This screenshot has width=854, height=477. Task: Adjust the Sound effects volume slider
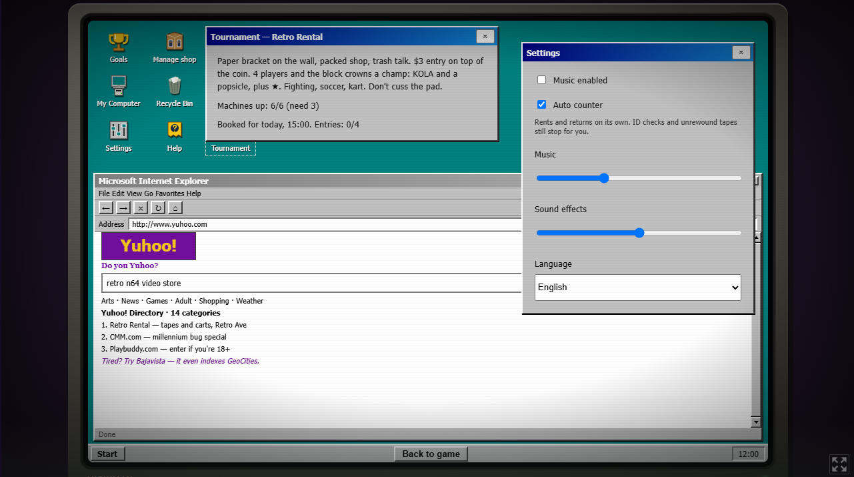tap(639, 233)
